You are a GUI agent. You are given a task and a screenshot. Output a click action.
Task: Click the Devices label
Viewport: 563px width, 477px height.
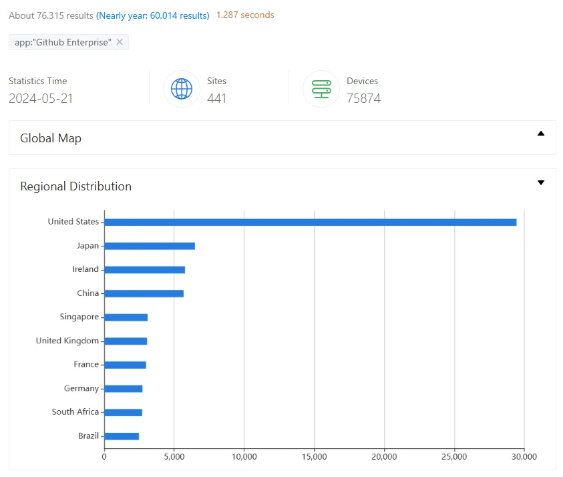(362, 82)
